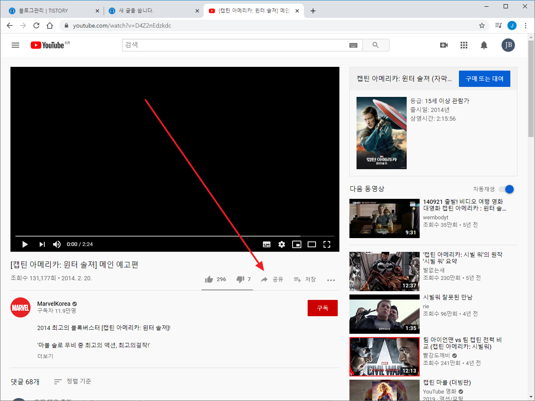535x401 pixels.
Task: Play the video with the play button
Action: click(x=25, y=244)
